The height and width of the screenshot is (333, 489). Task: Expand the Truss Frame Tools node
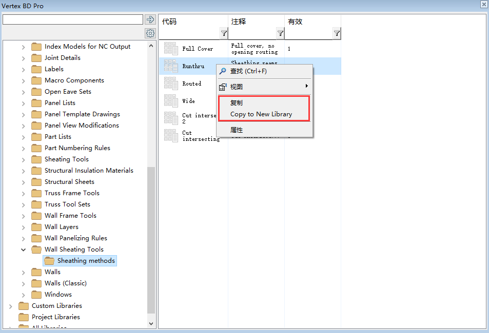coord(24,194)
